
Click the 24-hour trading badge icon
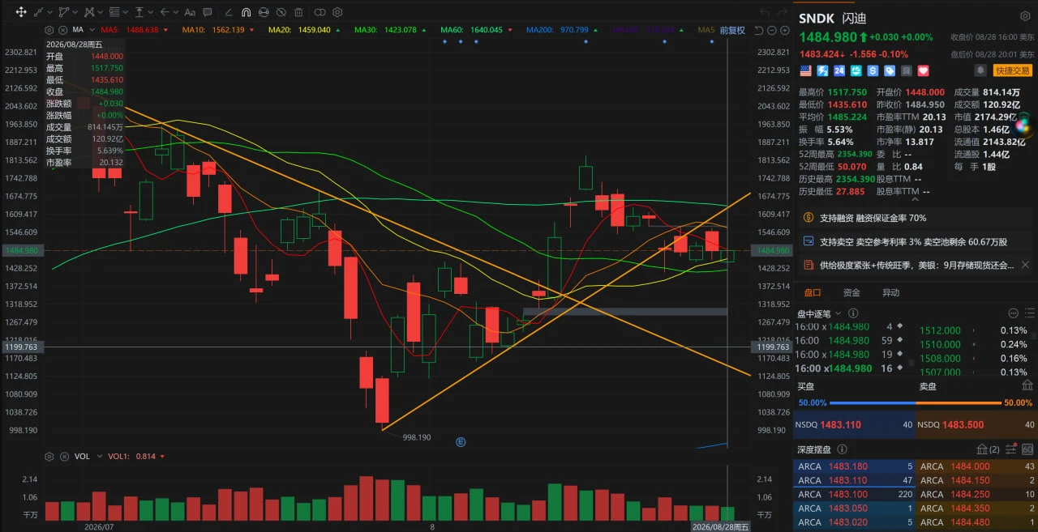[x=839, y=71]
